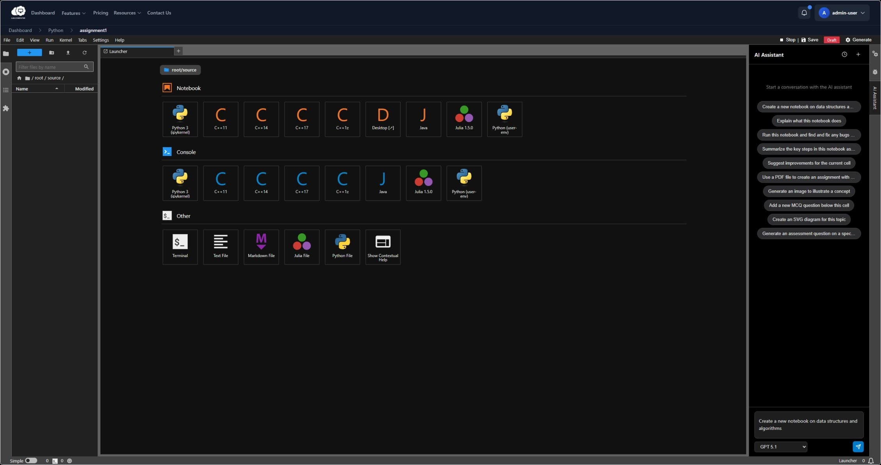Choose 'Explain what this notebook does' suggestion

pos(809,121)
